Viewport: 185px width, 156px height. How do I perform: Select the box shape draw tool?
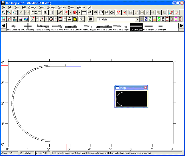click(x=60, y=19)
